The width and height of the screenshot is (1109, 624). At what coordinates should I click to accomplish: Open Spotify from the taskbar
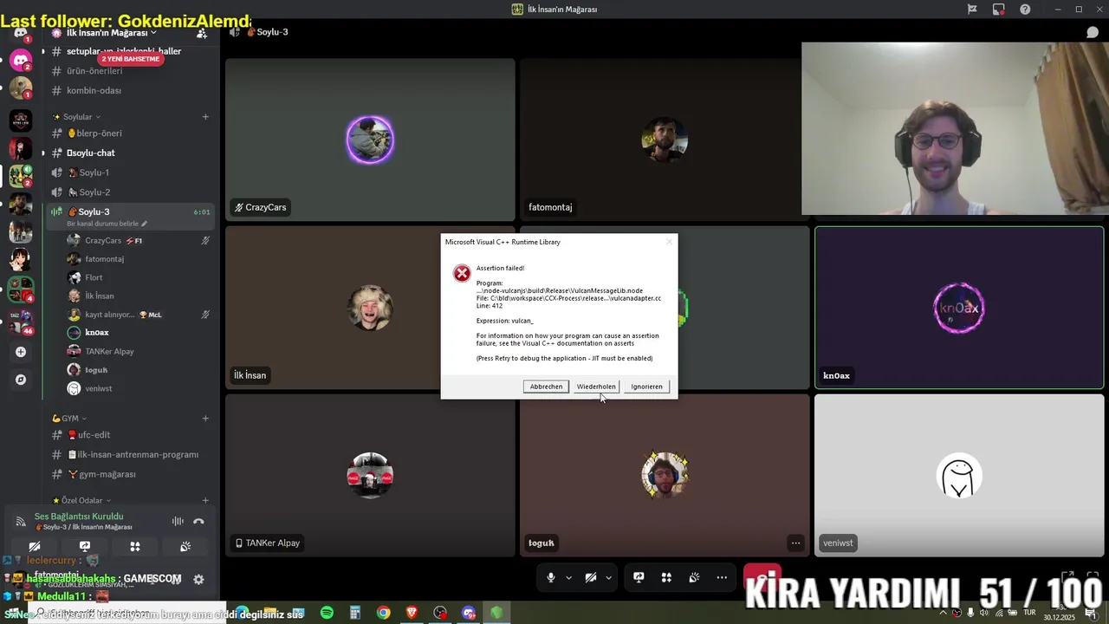[x=327, y=613]
